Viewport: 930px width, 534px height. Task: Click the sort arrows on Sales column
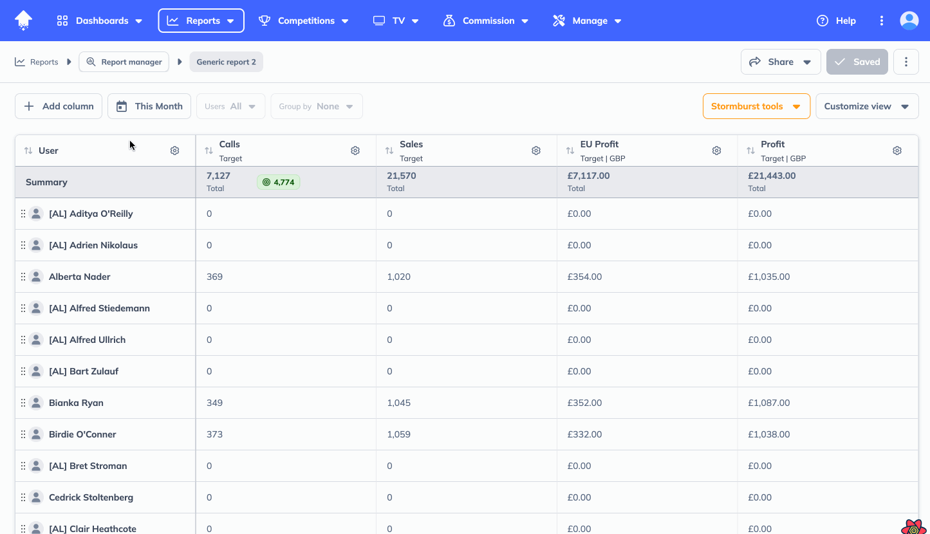(x=389, y=151)
